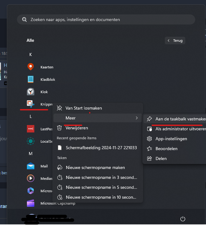Choose Delen from the submenu
This screenshot has width=206, height=225.
click(161, 158)
